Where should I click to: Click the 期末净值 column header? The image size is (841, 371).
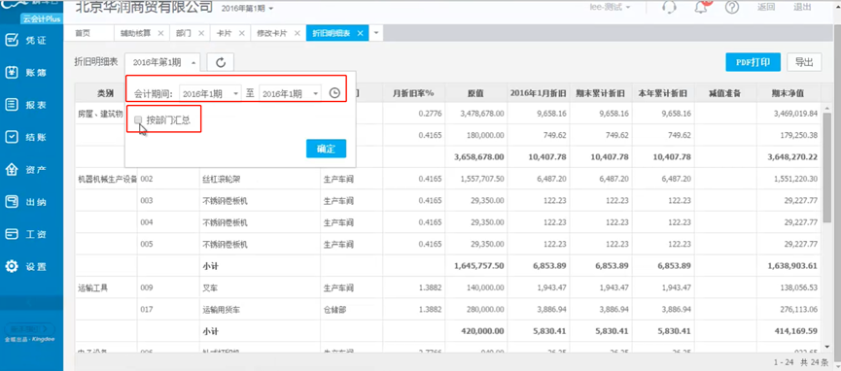(x=788, y=93)
